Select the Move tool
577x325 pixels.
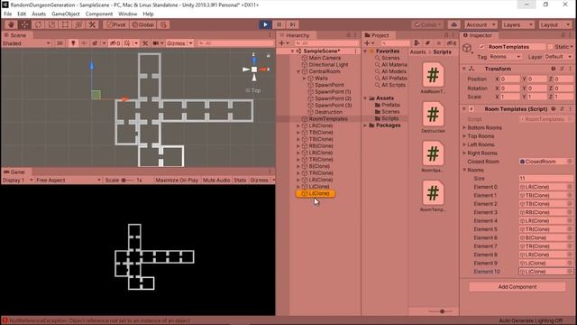pyautogui.click(x=24, y=24)
